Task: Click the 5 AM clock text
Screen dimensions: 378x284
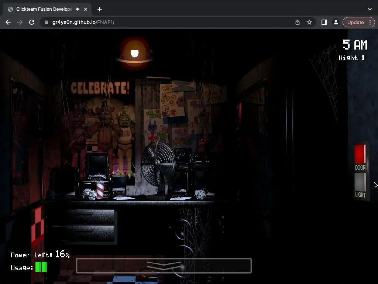Action: (x=355, y=45)
